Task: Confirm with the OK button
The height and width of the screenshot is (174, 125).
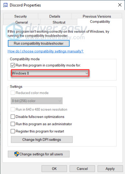Action: (x=54, y=168)
